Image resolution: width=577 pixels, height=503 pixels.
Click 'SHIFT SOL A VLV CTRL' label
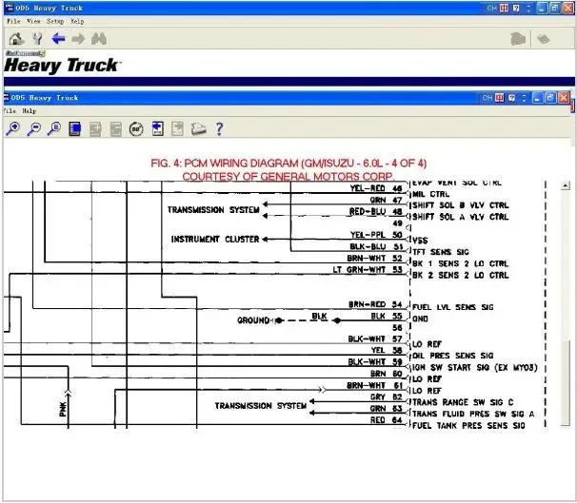pos(460,217)
